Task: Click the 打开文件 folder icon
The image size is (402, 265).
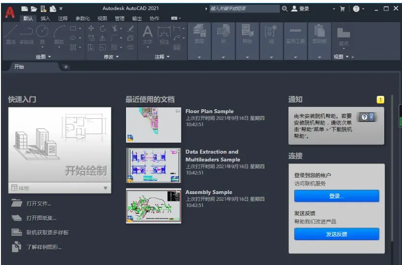Action: pos(17,203)
